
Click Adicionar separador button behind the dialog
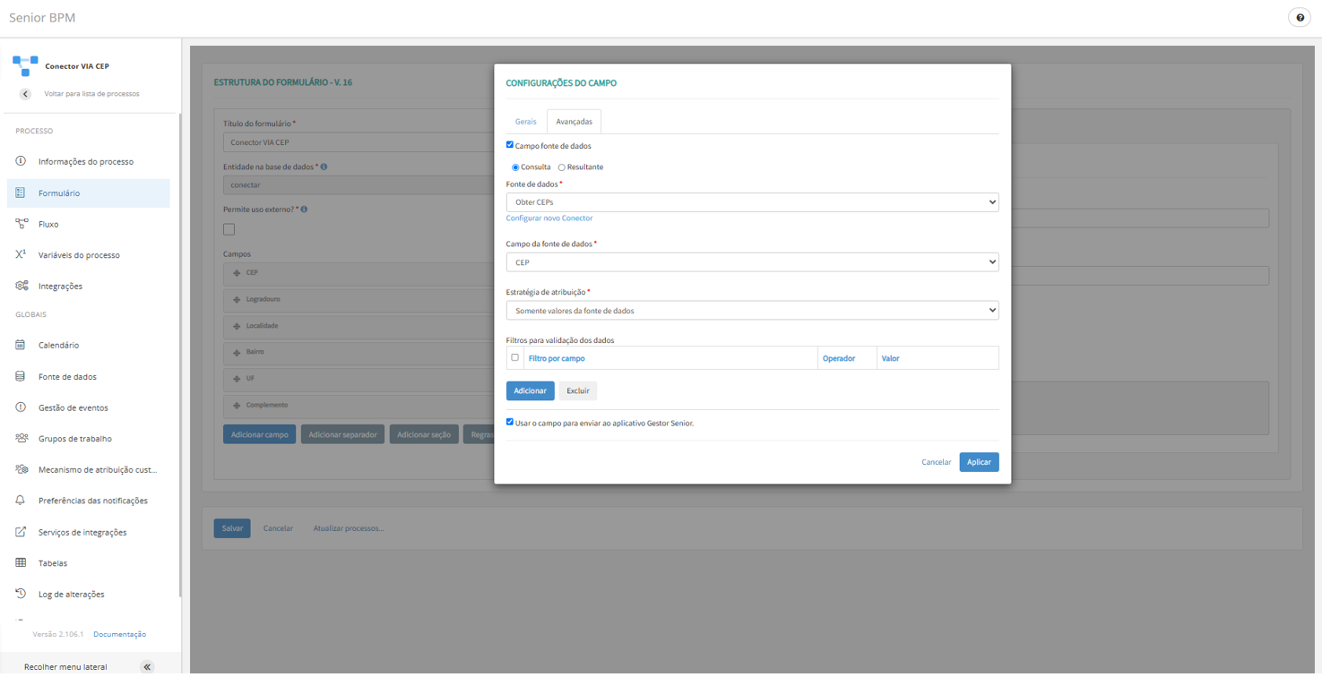(x=342, y=434)
